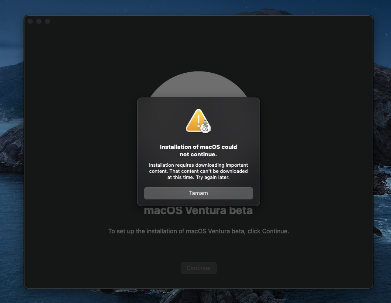Click the "To set up the installation" instruction text
This screenshot has height=303, width=391.
(x=198, y=231)
